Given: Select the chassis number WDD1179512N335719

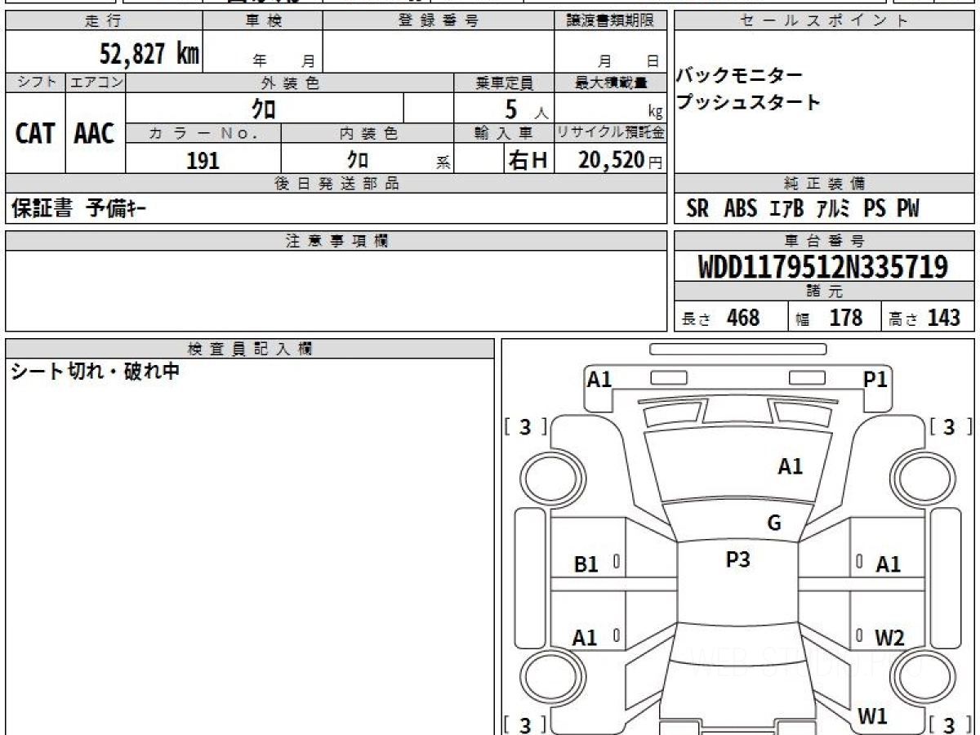Looking at the screenshot, I should tap(823, 266).
